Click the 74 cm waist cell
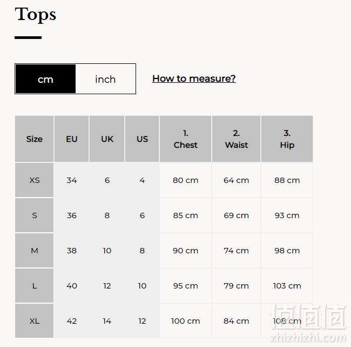 [x=236, y=251]
